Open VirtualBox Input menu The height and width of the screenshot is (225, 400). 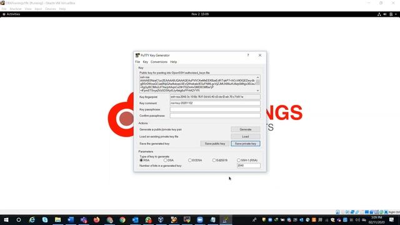point(38,9)
